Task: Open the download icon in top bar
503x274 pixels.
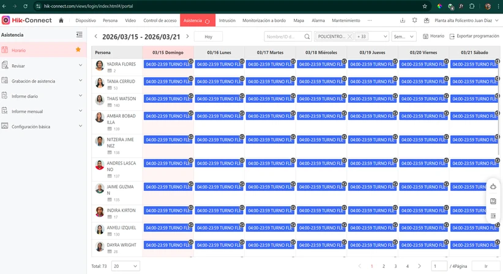Action: [x=403, y=20]
